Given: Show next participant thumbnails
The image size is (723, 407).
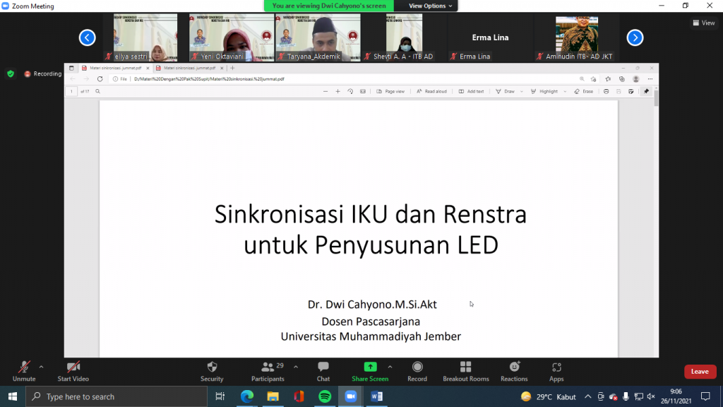Looking at the screenshot, I should point(635,37).
